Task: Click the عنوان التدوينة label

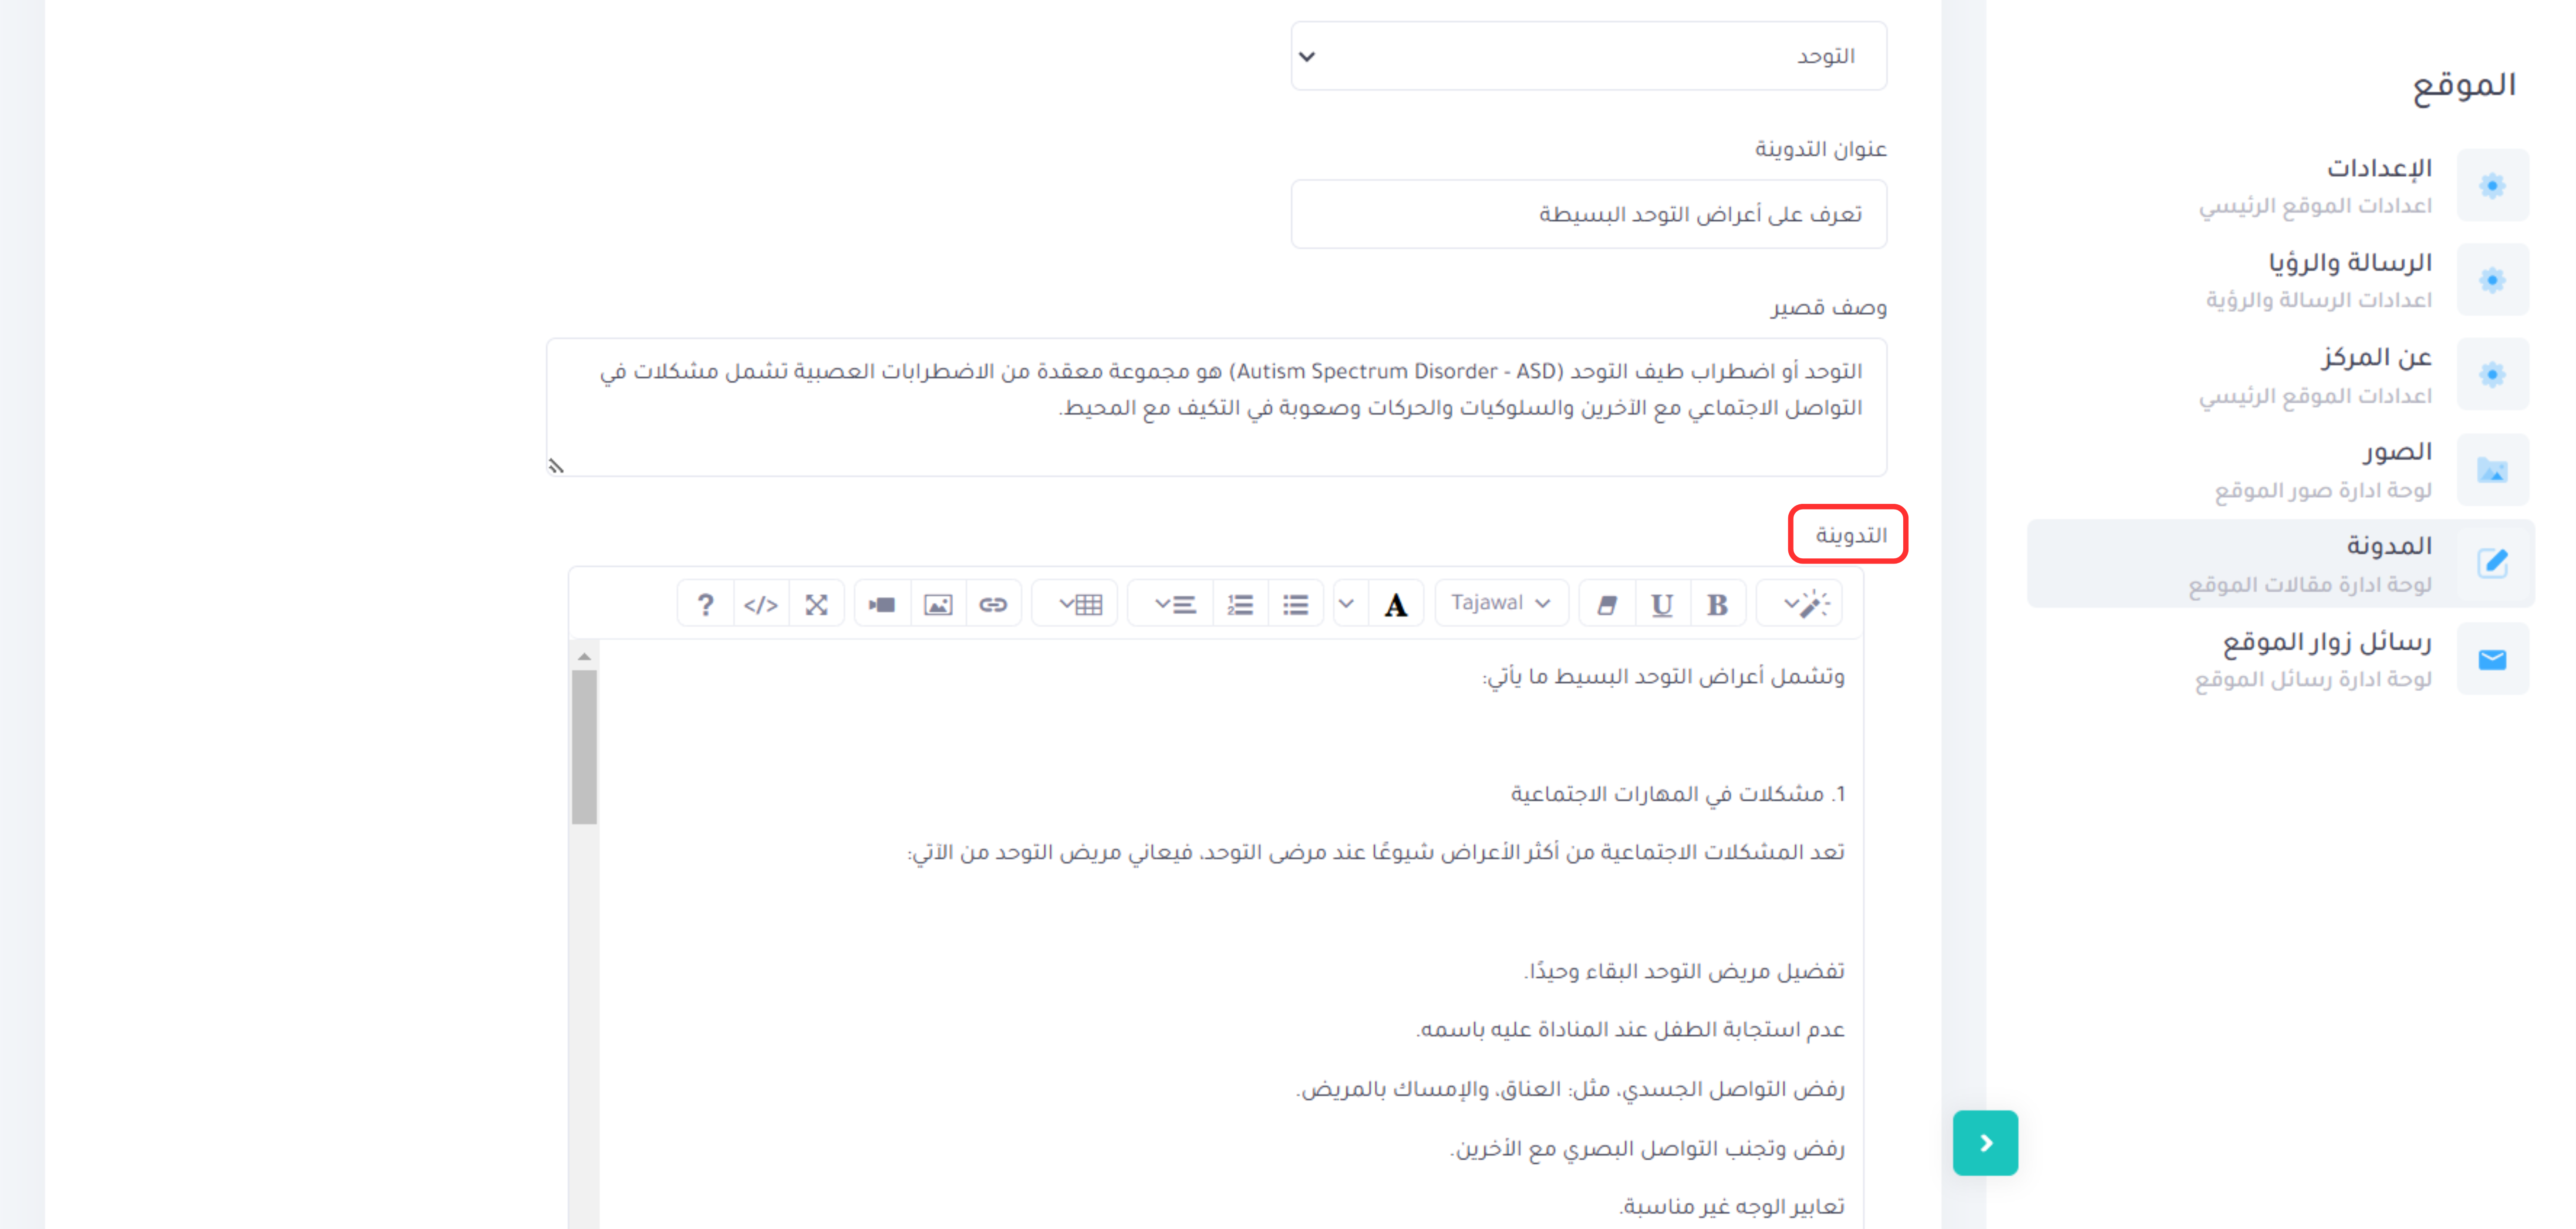Action: point(1821,149)
